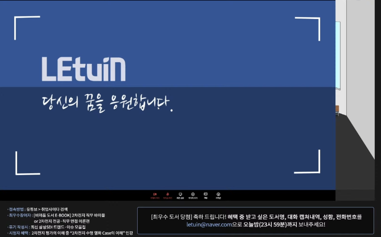Click the bottom-right white corner bracket
The height and width of the screenshot is (237, 381).
point(312,167)
